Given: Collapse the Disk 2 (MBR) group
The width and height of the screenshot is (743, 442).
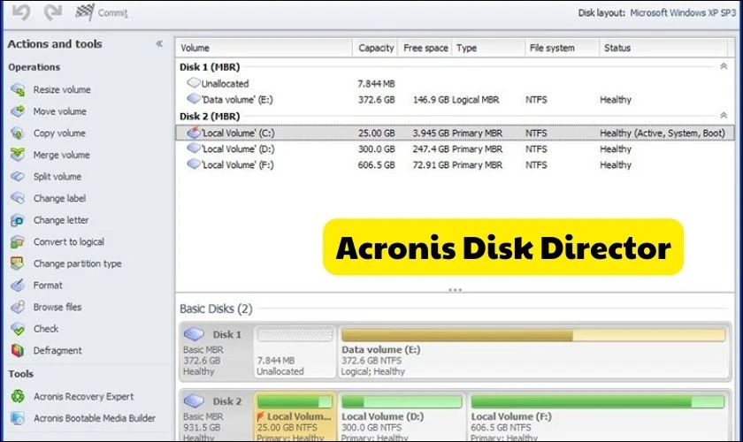Looking at the screenshot, I should pos(724,115).
